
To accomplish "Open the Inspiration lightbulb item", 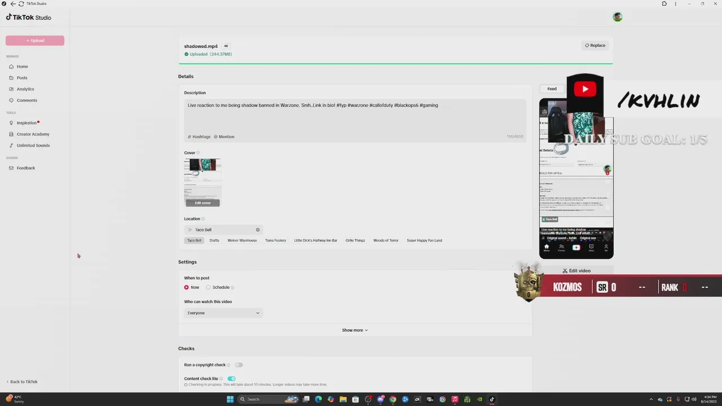I will 24,123.
